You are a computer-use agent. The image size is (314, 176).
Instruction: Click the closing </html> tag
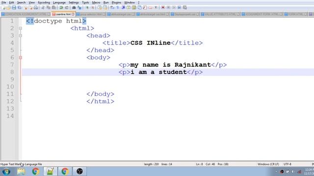(x=100, y=101)
